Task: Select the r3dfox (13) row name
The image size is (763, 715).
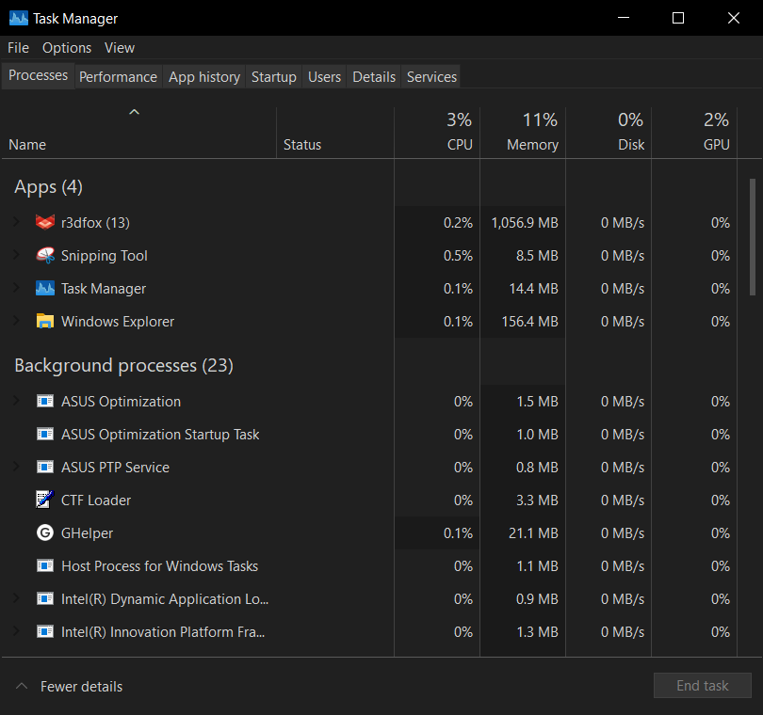Action: pos(95,223)
